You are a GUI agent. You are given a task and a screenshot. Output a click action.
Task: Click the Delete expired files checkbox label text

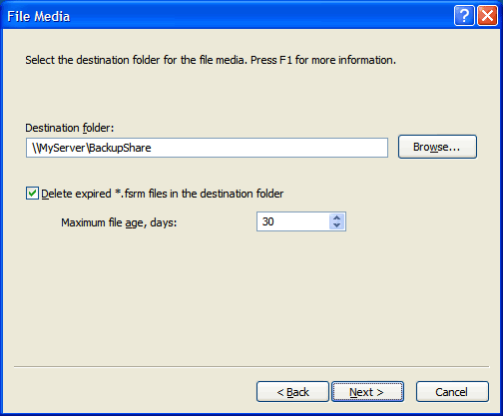[163, 194]
